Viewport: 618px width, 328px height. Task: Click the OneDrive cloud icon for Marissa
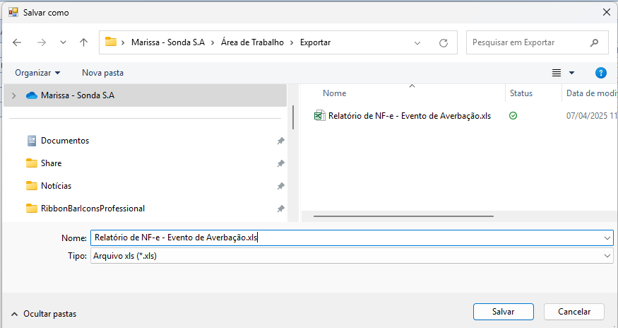(x=31, y=95)
